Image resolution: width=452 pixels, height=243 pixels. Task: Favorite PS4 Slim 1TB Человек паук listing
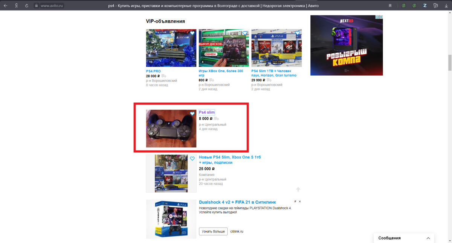298,33
